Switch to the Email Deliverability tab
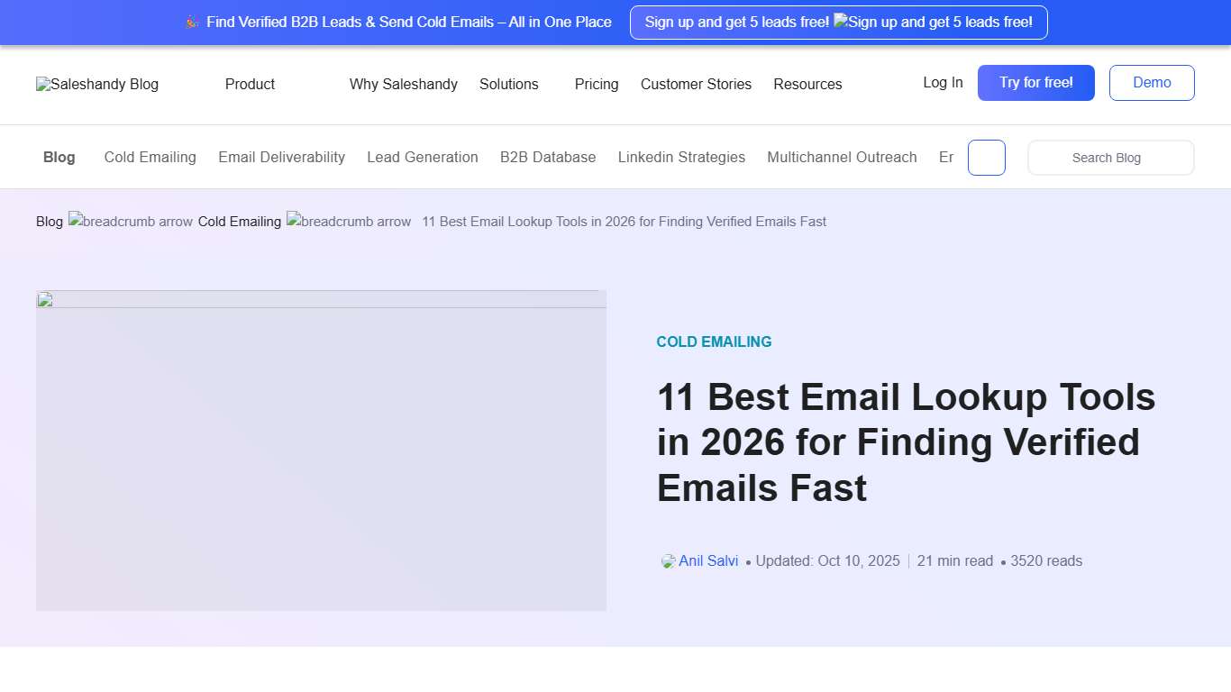This screenshot has height=692, width=1231. point(281,157)
